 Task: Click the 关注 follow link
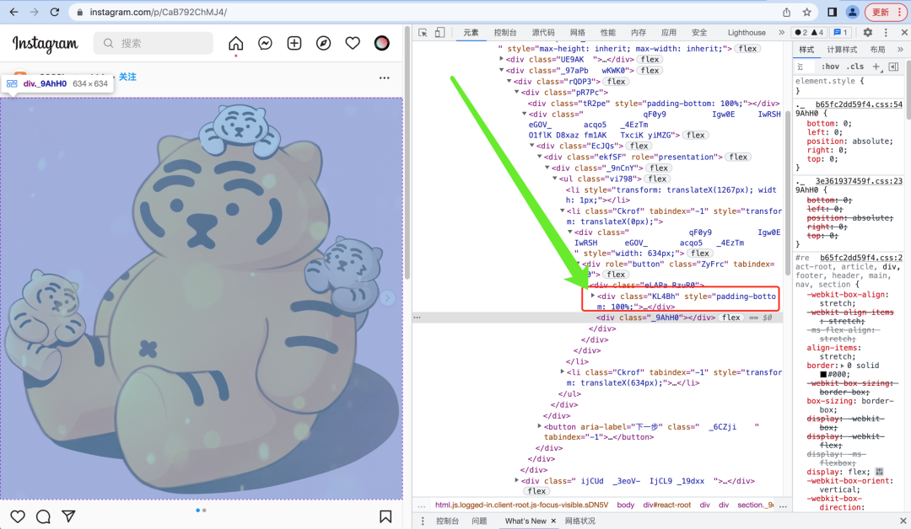coord(127,77)
